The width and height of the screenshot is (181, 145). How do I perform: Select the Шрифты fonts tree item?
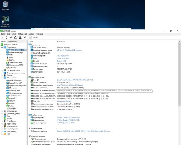click(11, 109)
